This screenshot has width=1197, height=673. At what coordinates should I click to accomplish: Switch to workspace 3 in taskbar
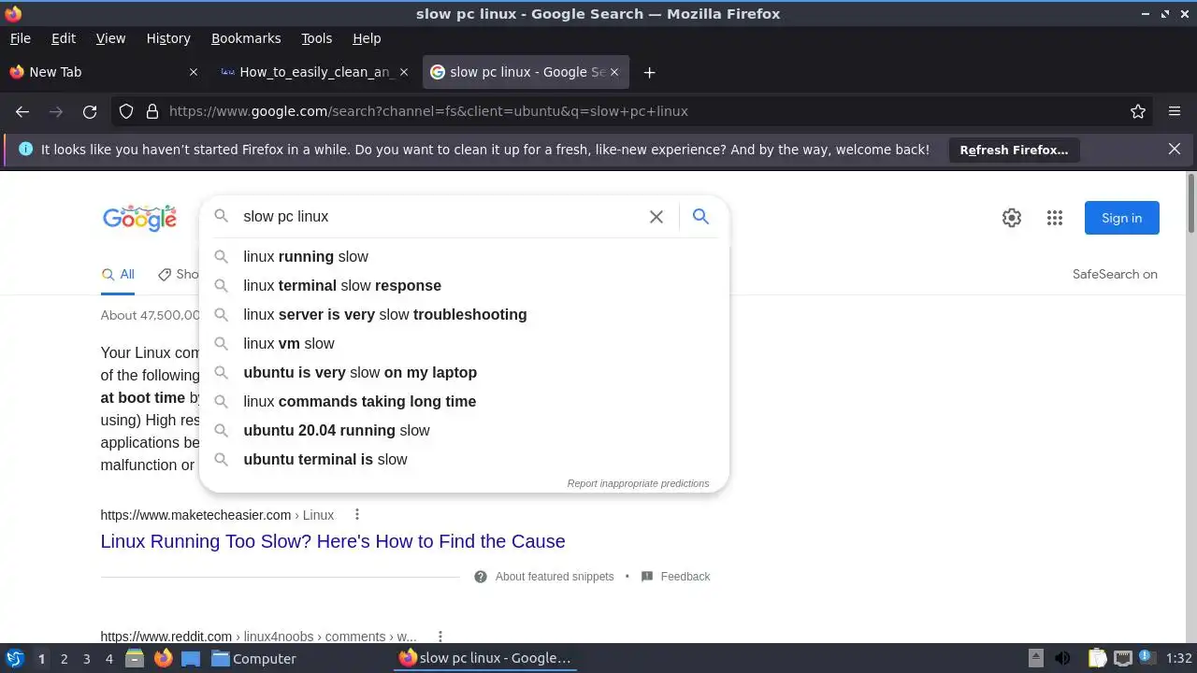(86, 659)
